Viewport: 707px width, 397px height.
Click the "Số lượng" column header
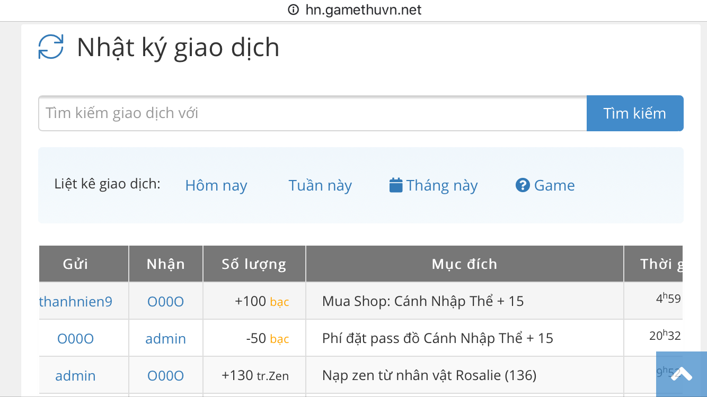pyautogui.click(x=254, y=263)
